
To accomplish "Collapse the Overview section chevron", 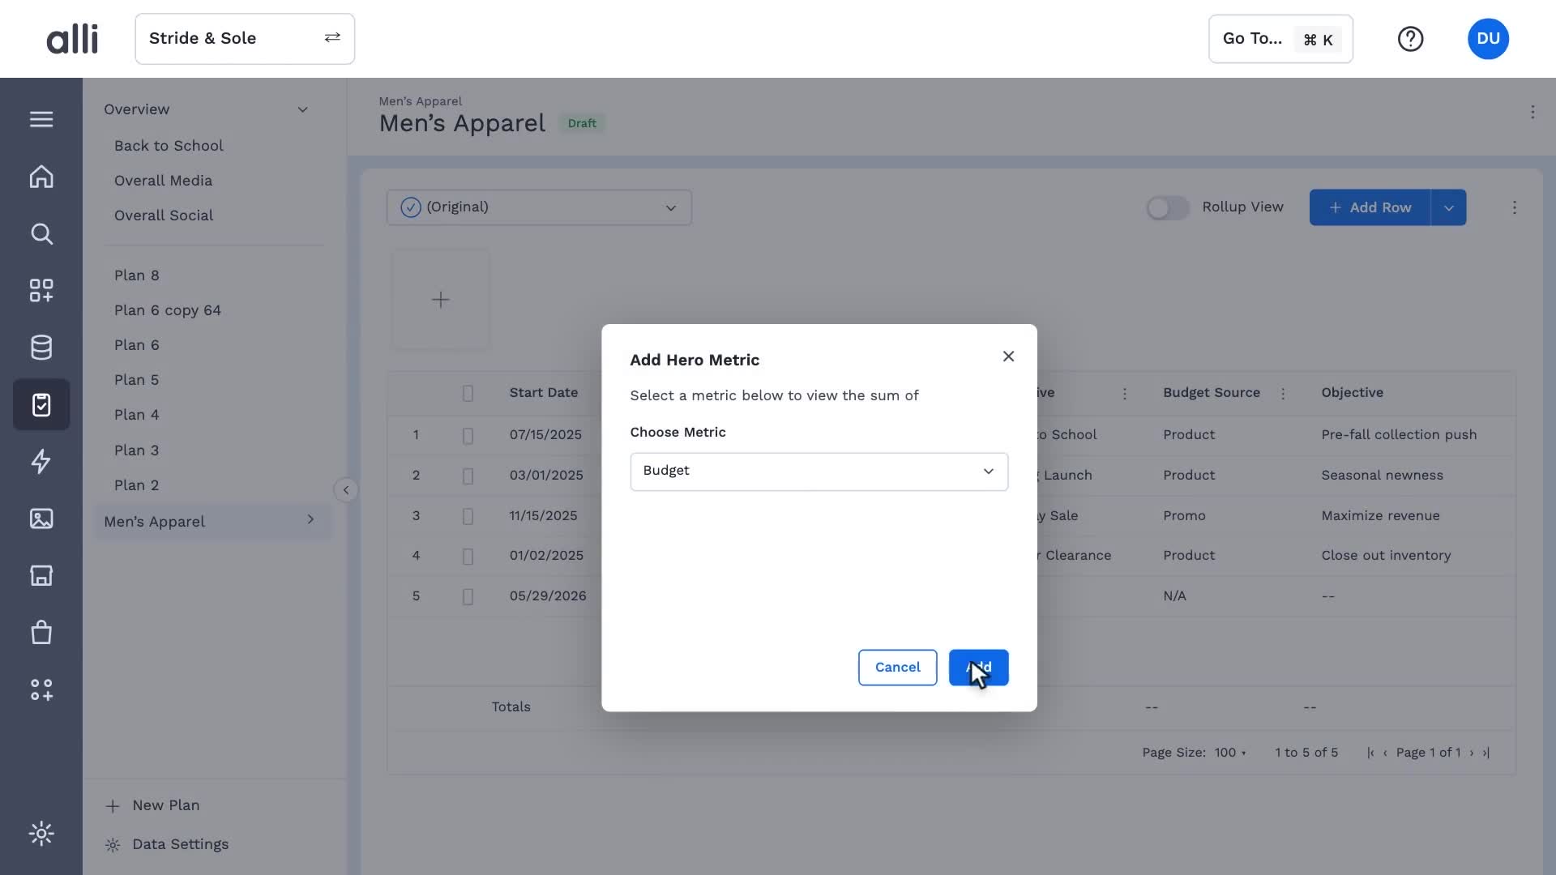I will point(302,109).
